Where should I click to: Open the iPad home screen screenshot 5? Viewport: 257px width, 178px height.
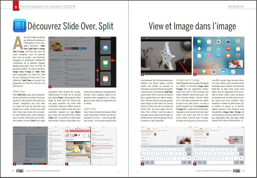[x=219, y=56]
